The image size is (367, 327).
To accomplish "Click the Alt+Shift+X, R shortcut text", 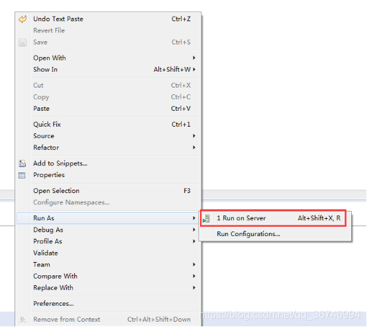I will pyautogui.click(x=319, y=218).
